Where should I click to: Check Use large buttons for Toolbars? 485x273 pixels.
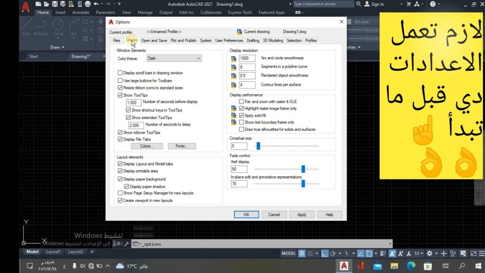click(x=120, y=81)
